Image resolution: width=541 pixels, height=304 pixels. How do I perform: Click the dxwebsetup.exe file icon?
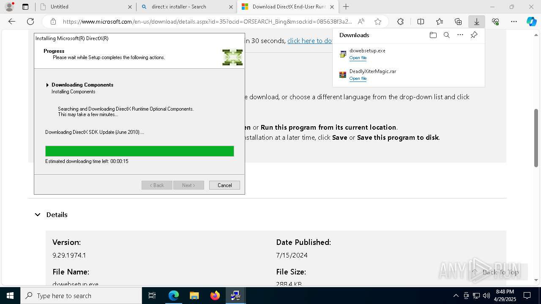343,54
